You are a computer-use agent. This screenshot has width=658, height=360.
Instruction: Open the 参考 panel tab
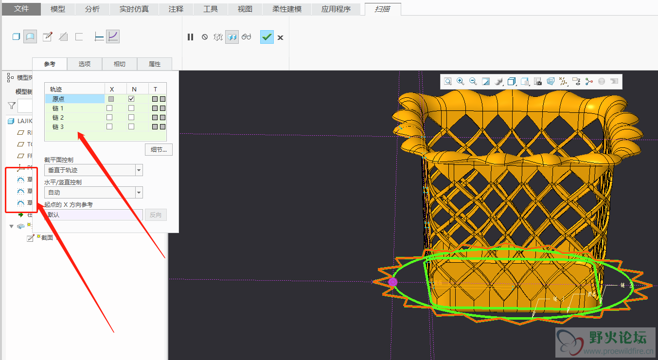point(50,64)
